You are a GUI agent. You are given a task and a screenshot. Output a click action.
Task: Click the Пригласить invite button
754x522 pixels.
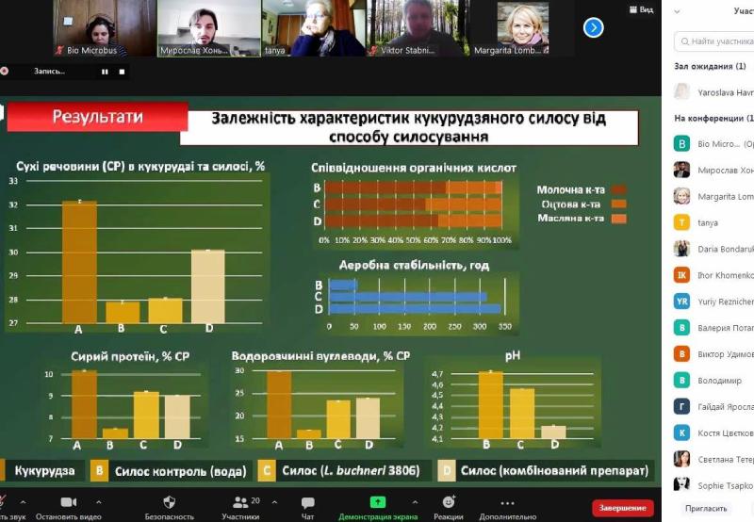tap(705, 508)
